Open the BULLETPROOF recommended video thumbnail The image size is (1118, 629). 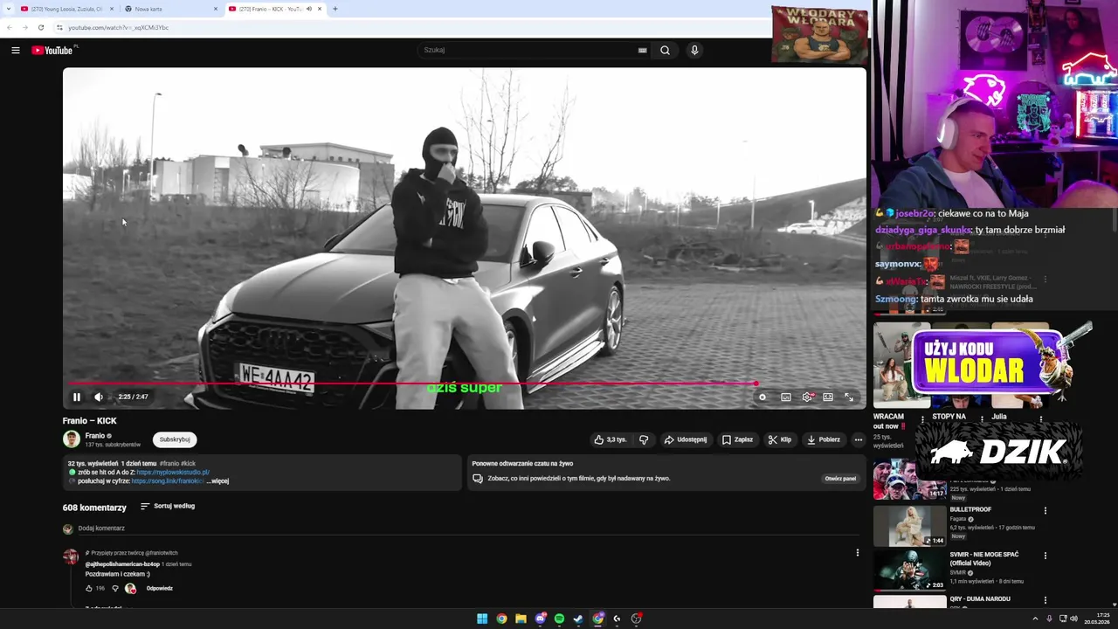909,525
